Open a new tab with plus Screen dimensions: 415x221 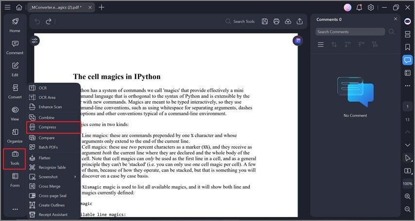pos(102,7)
